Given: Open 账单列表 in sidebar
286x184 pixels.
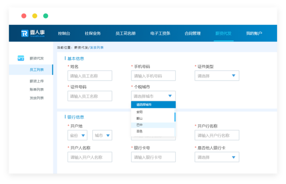Looking at the screenshot, I should click(37, 90).
